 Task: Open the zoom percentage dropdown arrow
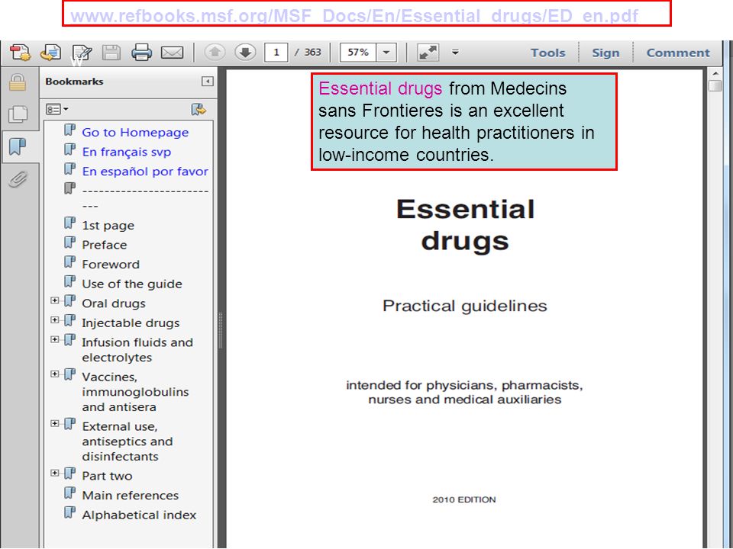[386, 53]
